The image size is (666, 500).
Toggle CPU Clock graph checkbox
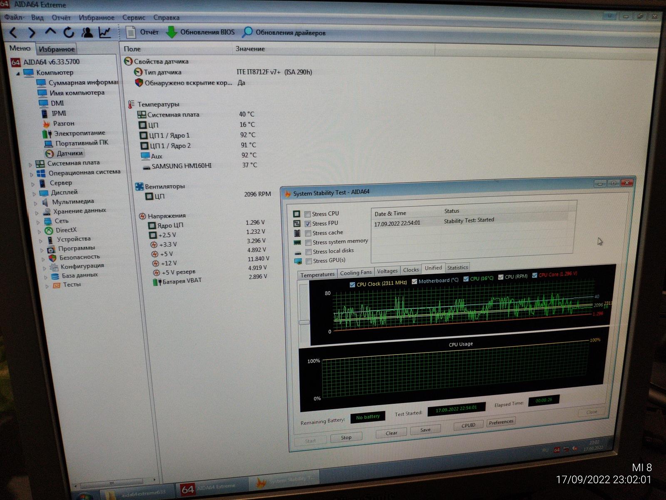tap(353, 285)
